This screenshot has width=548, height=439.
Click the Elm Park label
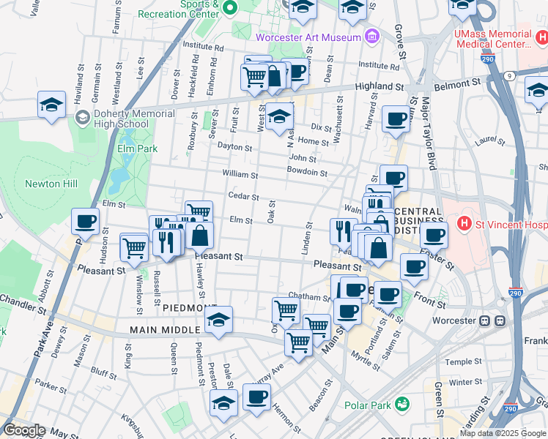137,149
